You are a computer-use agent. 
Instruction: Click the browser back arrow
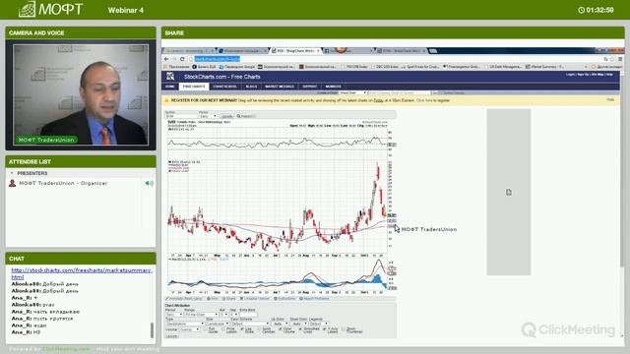[x=166, y=59]
